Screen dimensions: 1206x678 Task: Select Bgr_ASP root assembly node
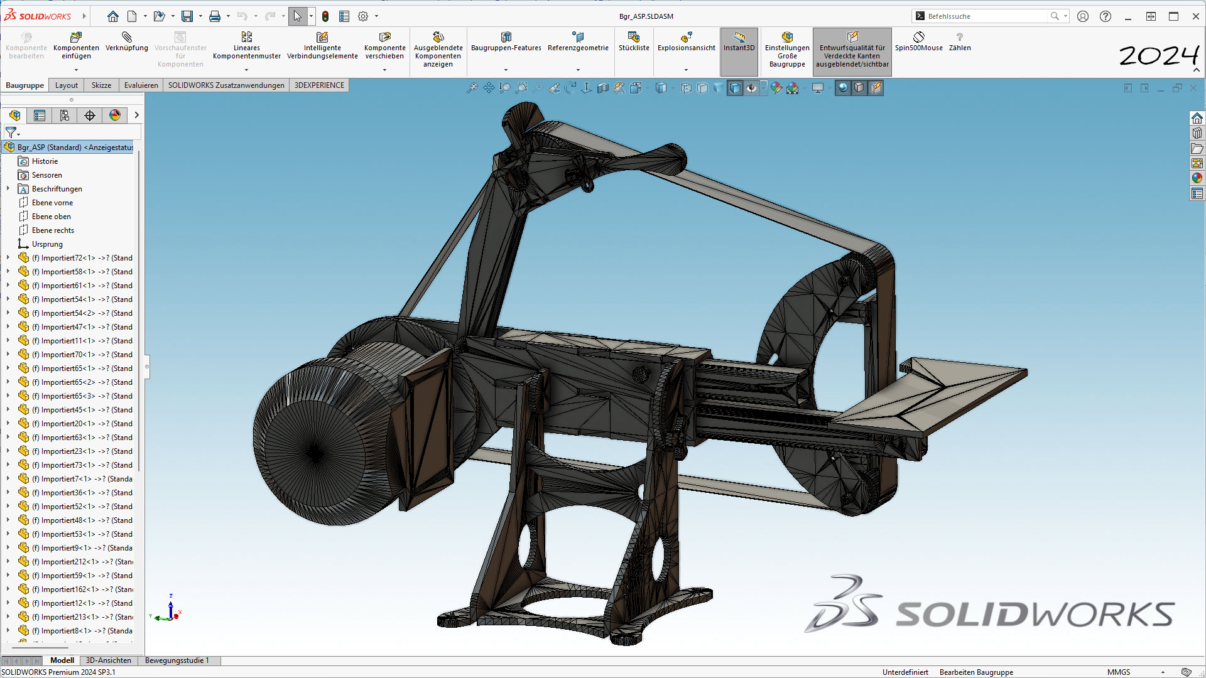pos(69,148)
